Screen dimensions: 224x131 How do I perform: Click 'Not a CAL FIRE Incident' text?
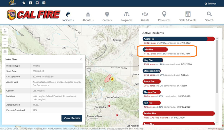156,118
